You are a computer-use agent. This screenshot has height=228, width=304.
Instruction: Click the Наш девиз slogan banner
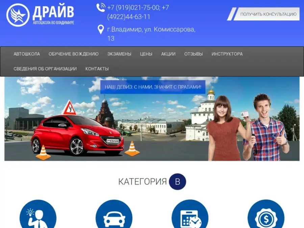pos(153,87)
